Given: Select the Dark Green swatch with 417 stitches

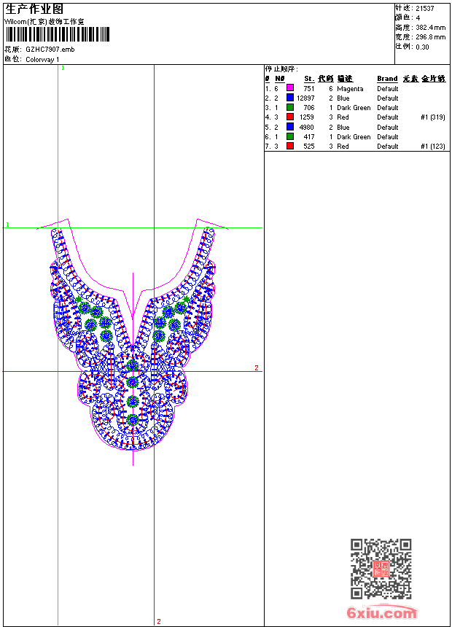Looking at the screenshot, I should pyautogui.click(x=289, y=136).
